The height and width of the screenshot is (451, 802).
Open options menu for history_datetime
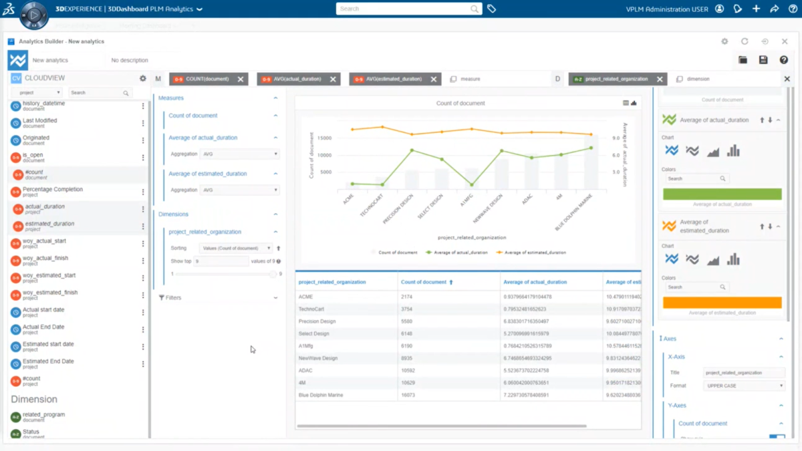tap(143, 106)
